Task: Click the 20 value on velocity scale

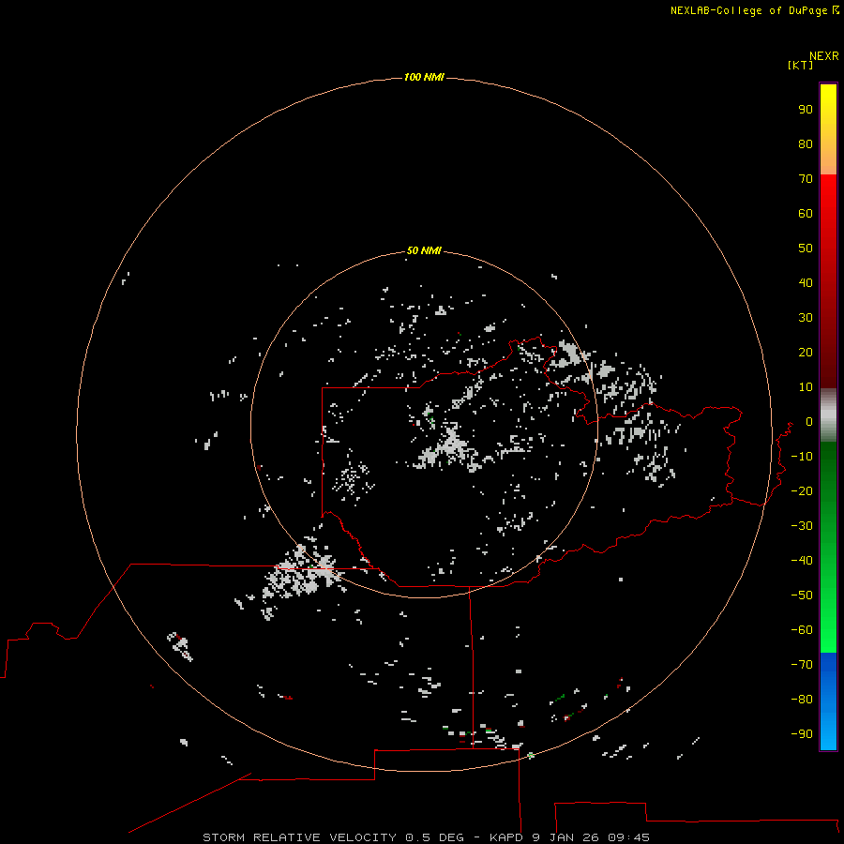Action: coord(806,352)
